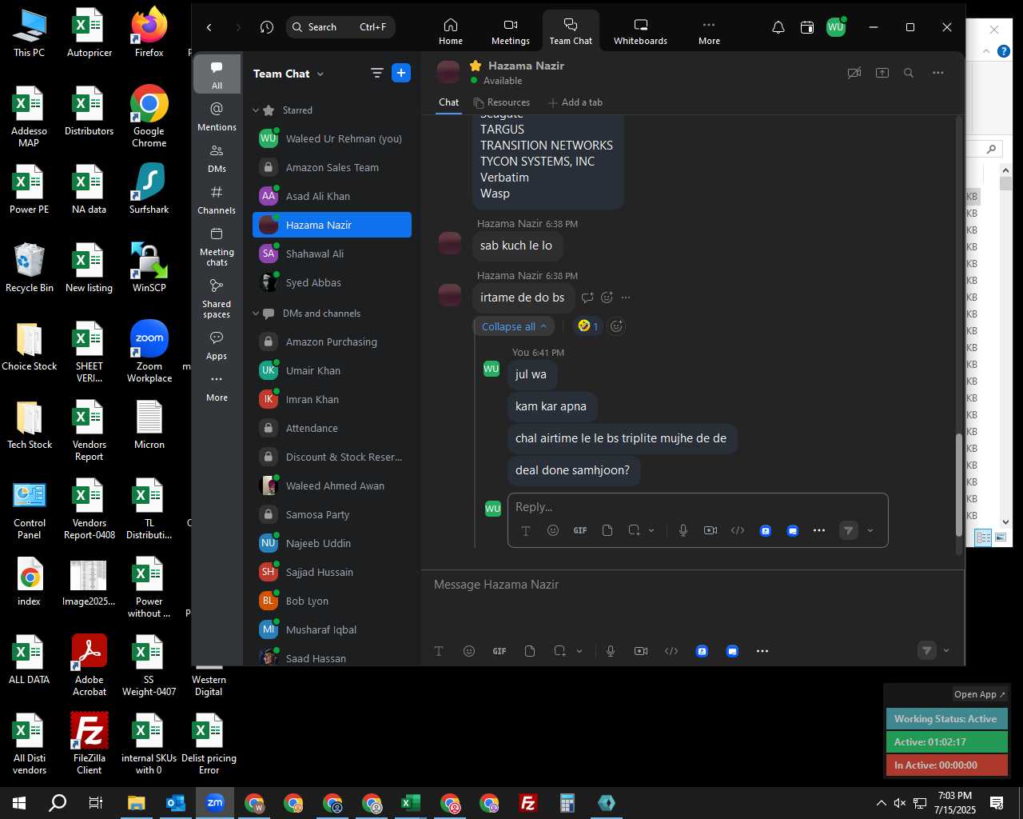Image resolution: width=1023 pixels, height=819 pixels.
Task: Expand screenshot options dropdown in reply box
Action: click(651, 530)
